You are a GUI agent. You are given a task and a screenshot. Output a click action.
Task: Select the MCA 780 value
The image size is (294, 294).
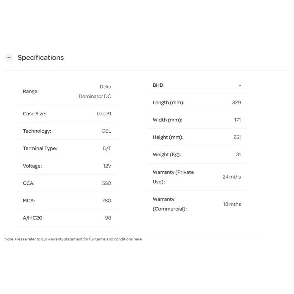click(107, 200)
